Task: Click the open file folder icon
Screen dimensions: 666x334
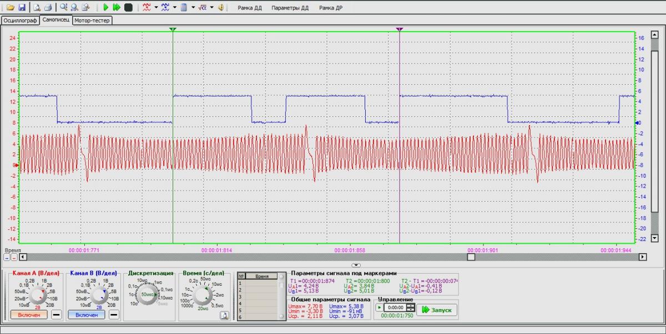Action: tap(11, 8)
